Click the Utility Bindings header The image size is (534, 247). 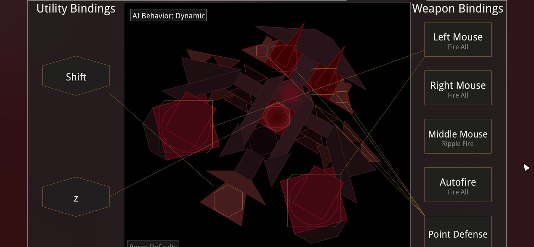76,8
